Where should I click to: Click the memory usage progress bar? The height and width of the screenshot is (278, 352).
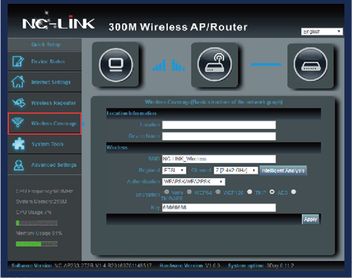(x=37, y=244)
